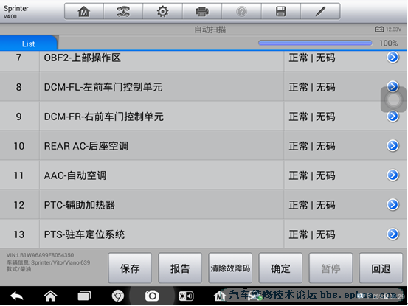Open the help question mark icon
Image resolution: width=408 pixels, height=306 pixels.
(241, 12)
